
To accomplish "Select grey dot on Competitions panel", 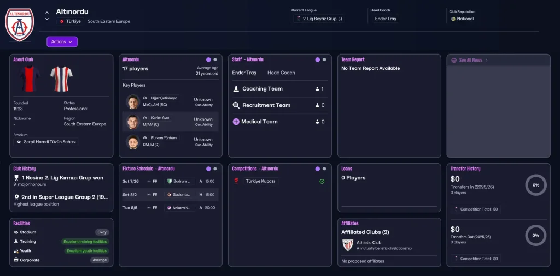I will coord(324,169).
